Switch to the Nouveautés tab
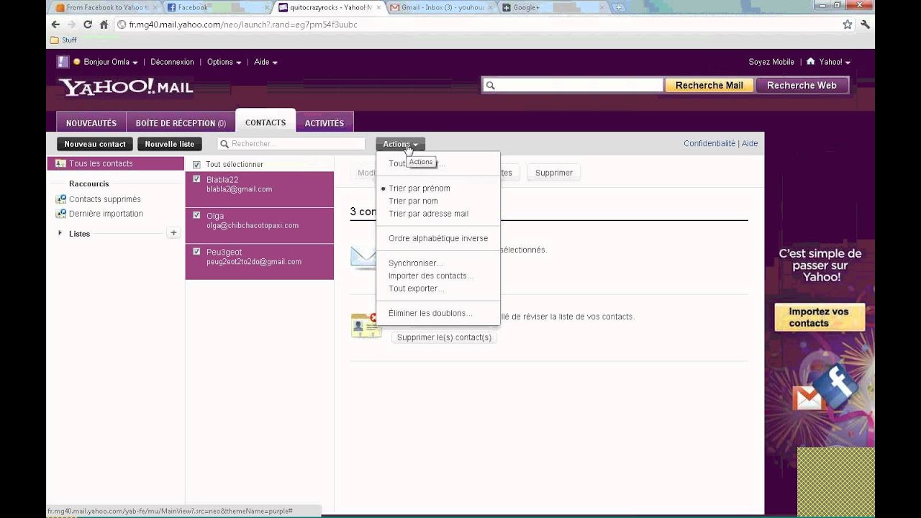921x518 pixels. click(91, 122)
